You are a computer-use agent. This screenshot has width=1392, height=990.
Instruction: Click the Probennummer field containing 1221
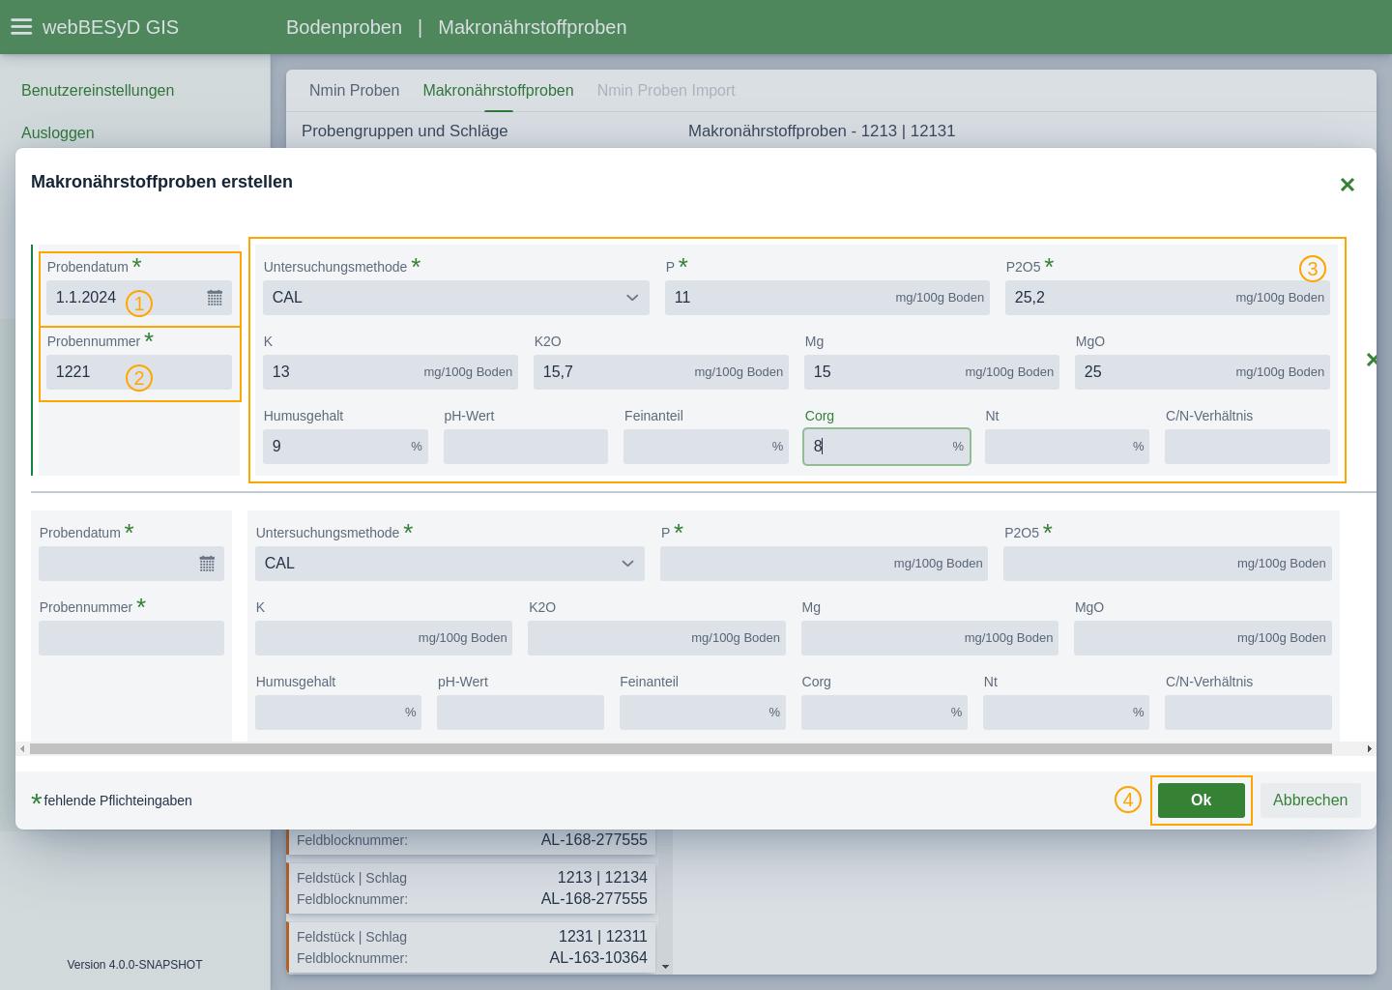coord(139,372)
